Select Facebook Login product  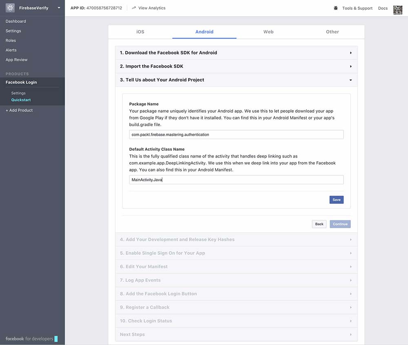click(21, 82)
